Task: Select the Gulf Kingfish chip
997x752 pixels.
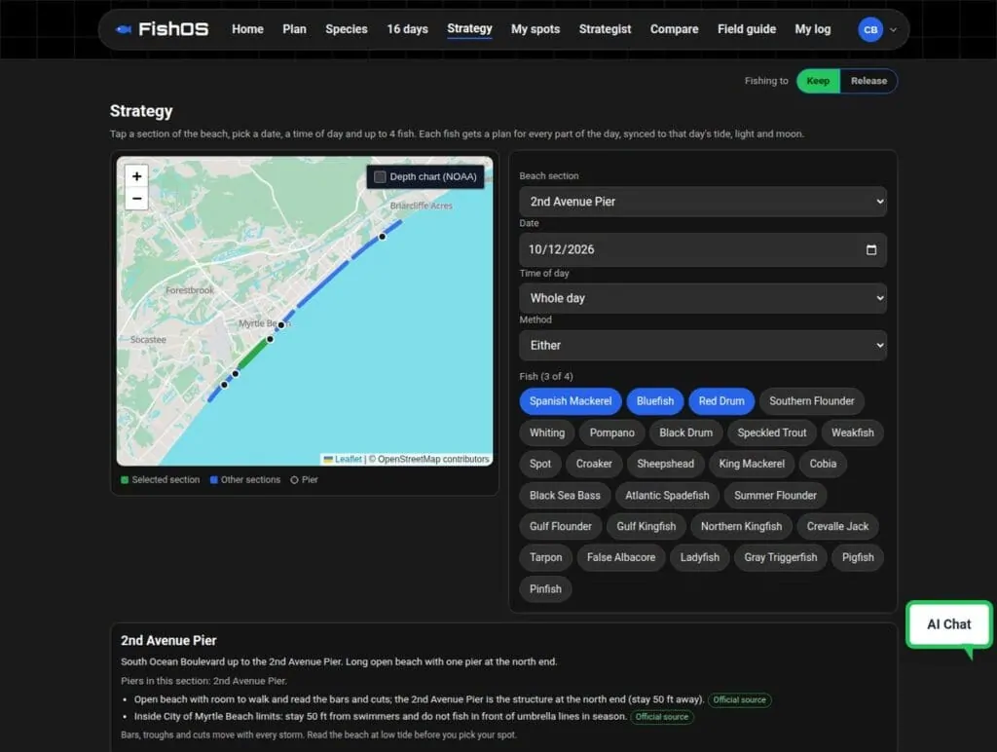Action: [x=646, y=527]
